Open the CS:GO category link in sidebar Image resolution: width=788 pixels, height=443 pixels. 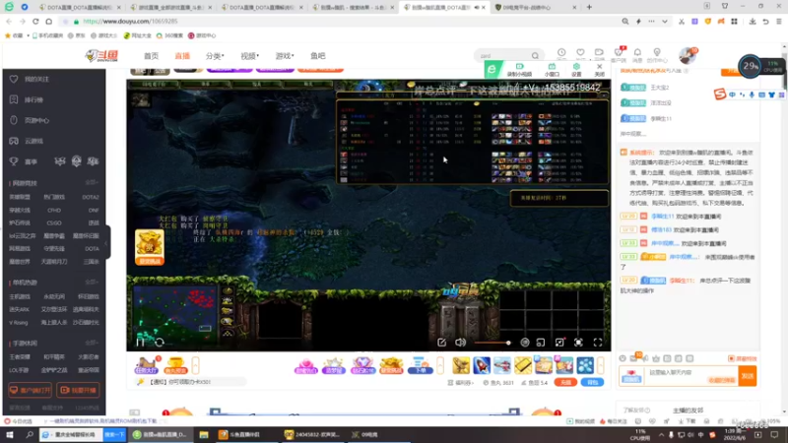coord(54,223)
